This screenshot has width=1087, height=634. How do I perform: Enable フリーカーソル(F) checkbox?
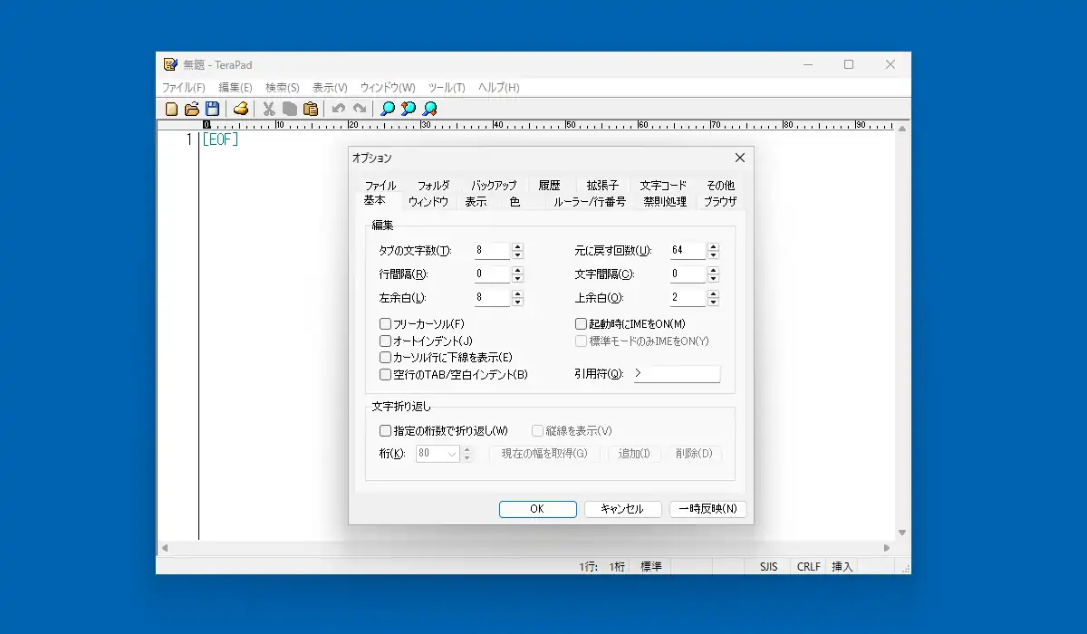click(x=385, y=323)
